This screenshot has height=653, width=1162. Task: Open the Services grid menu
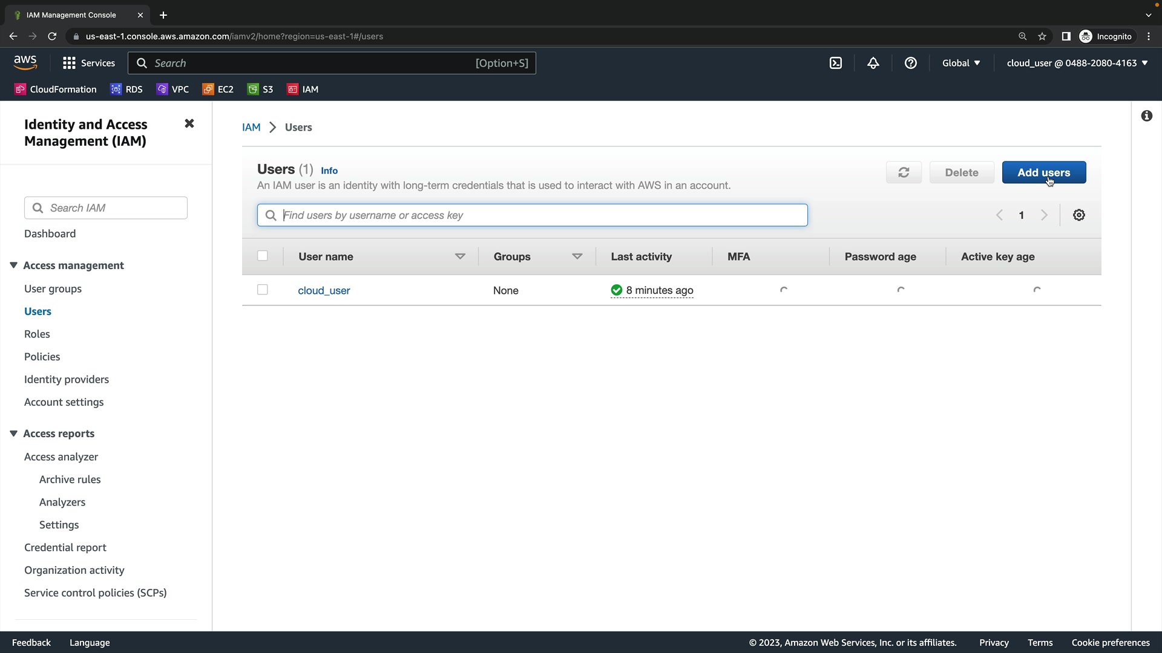[x=88, y=63]
